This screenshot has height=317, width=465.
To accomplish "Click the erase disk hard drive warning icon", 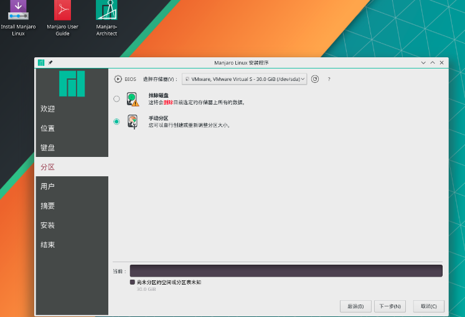I will click(x=133, y=99).
